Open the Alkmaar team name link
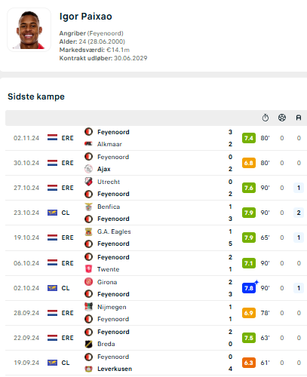The height and width of the screenshot is (377, 307). (x=109, y=144)
